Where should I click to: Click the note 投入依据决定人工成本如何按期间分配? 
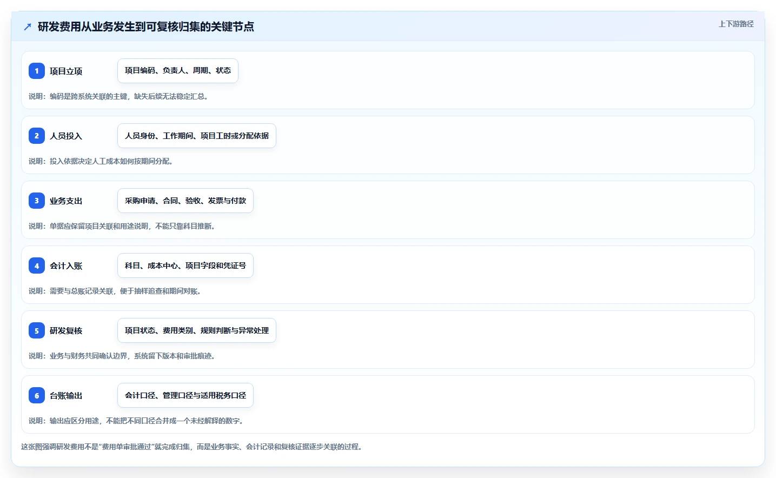[x=101, y=161]
